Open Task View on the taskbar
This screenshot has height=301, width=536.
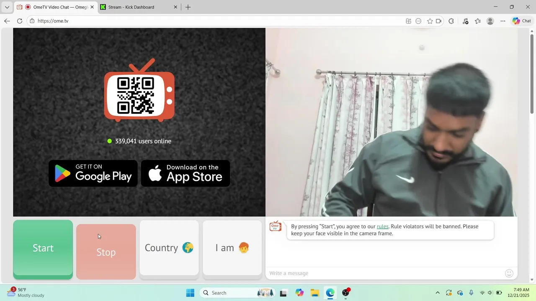click(283, 293)
